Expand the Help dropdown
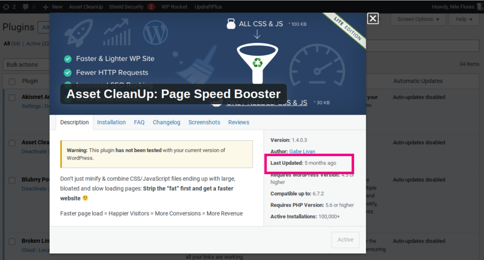 tap(464, 19)
